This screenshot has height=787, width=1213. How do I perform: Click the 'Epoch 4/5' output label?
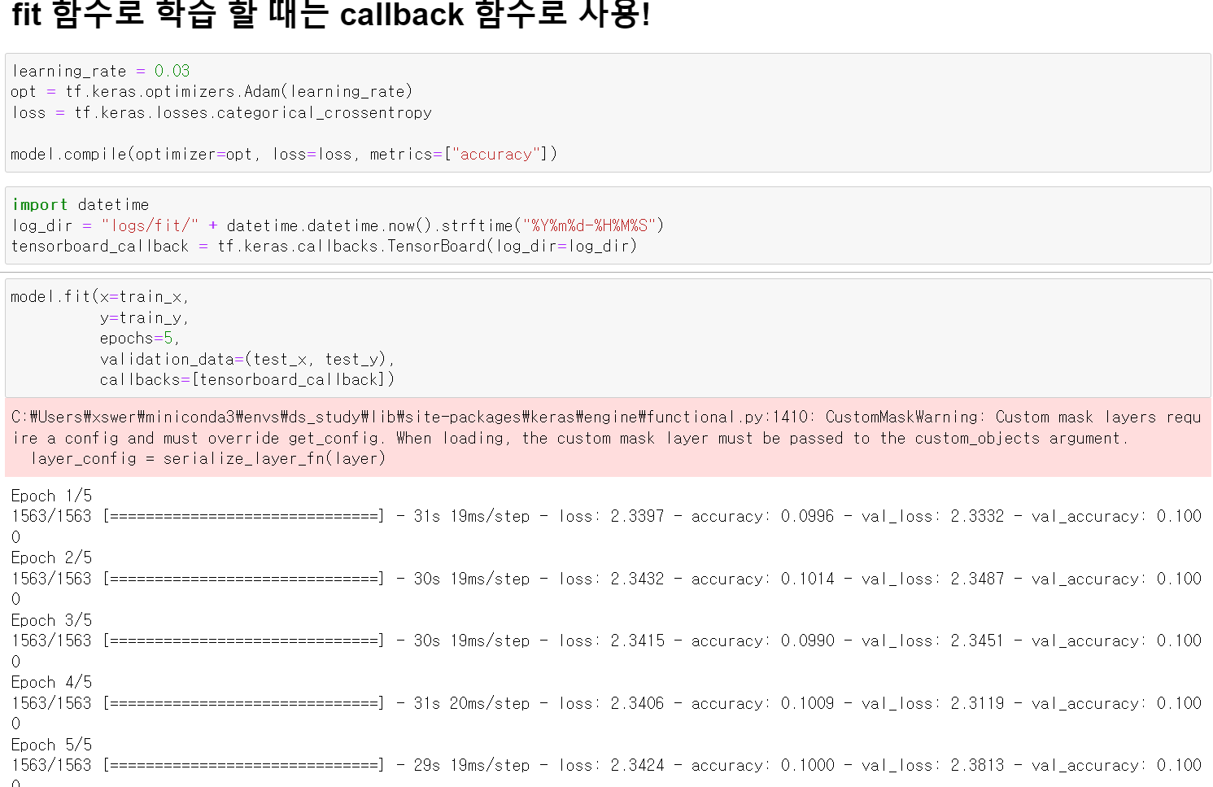(x=51, y=682)
